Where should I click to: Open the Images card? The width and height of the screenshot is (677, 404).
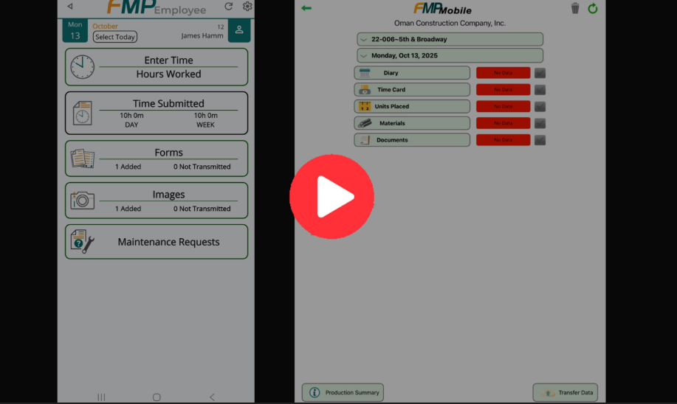pos(157,200)
